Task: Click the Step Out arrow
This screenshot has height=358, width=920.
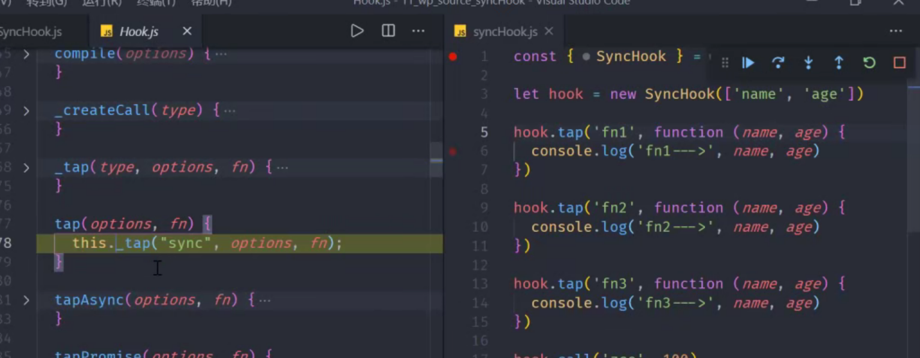Action: pyautogui.click(x=838, y=63)
